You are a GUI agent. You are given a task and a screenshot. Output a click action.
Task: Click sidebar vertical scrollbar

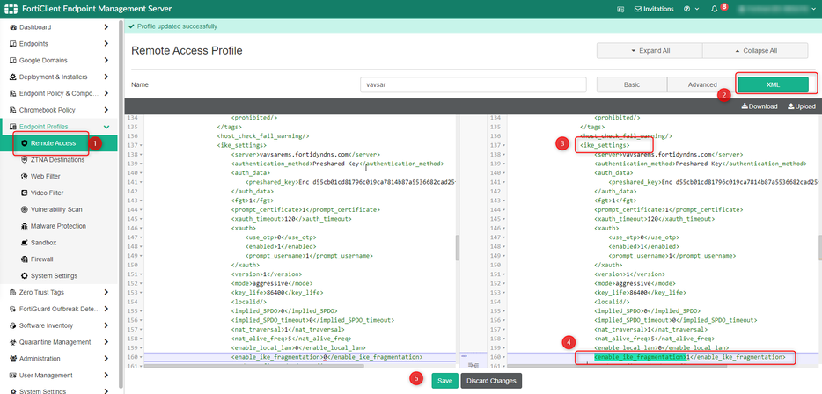tap(121, 204)
